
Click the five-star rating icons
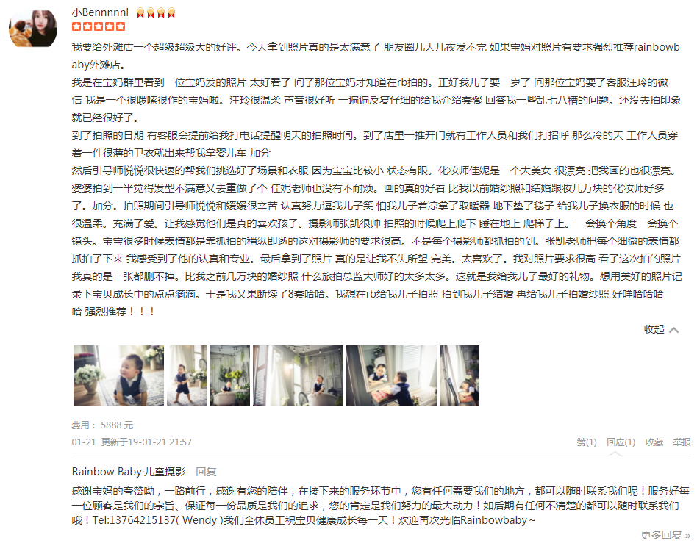click(x=99, y=26)
